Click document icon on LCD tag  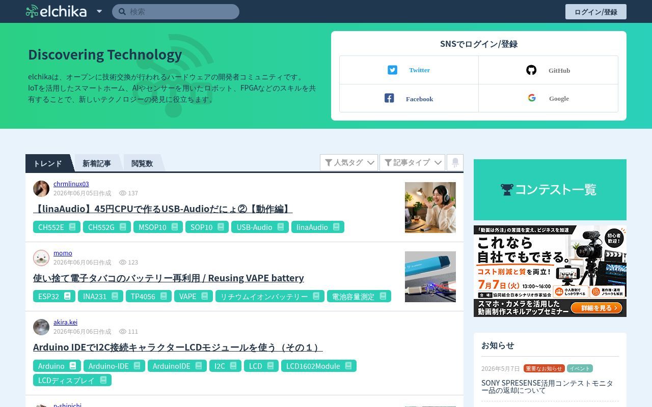tap(270, 366)
